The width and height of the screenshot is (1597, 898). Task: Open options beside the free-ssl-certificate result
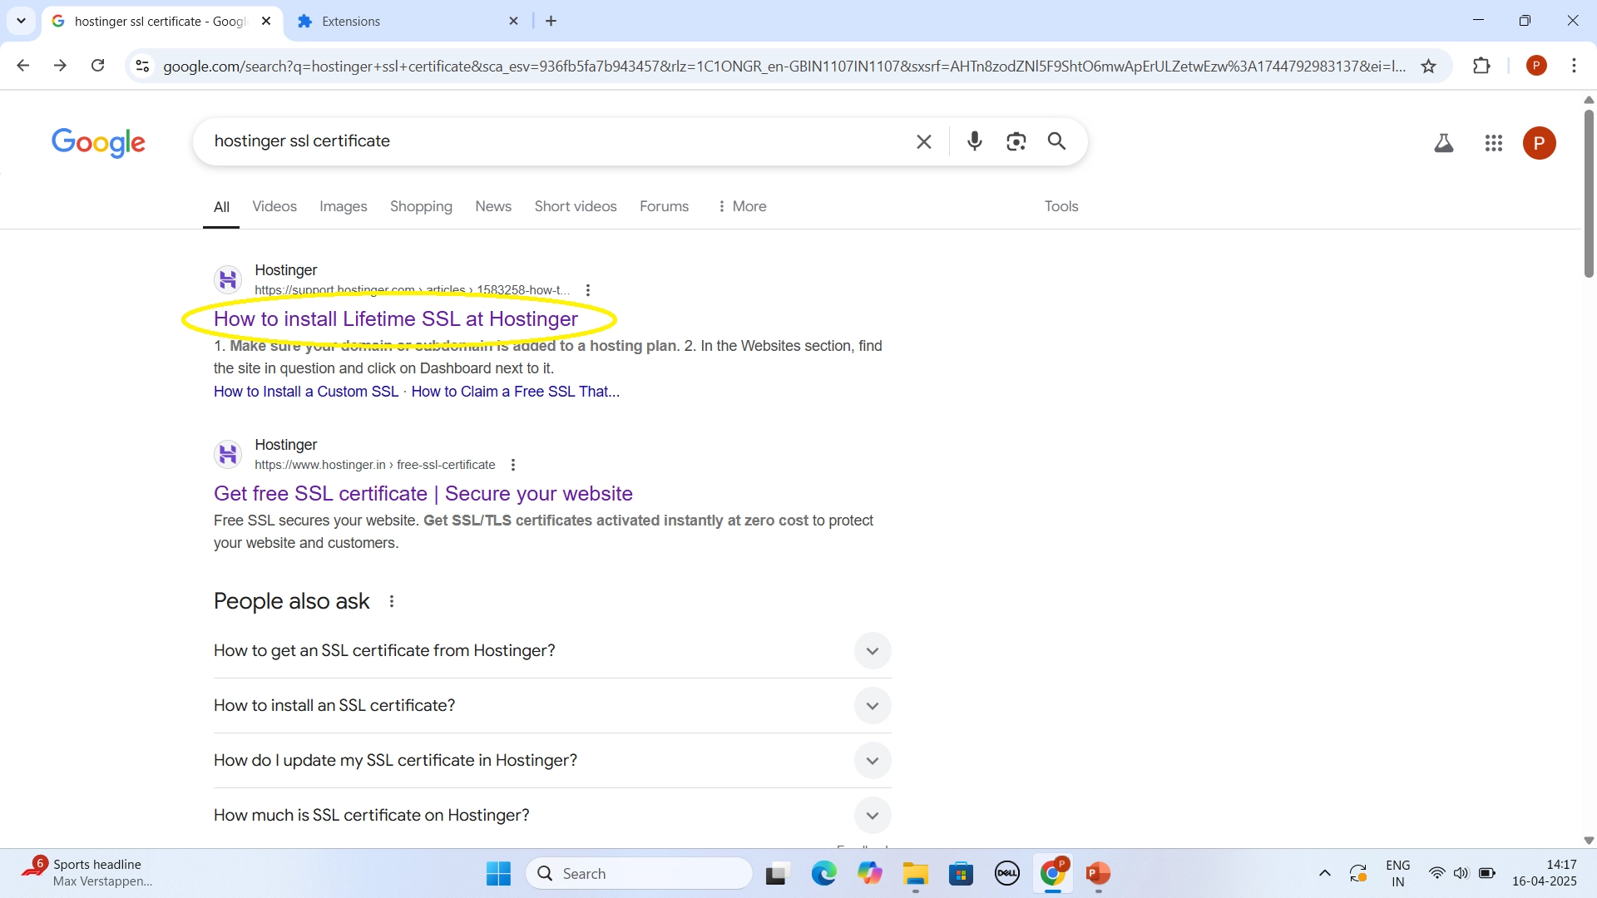click(x=513, y=465)
